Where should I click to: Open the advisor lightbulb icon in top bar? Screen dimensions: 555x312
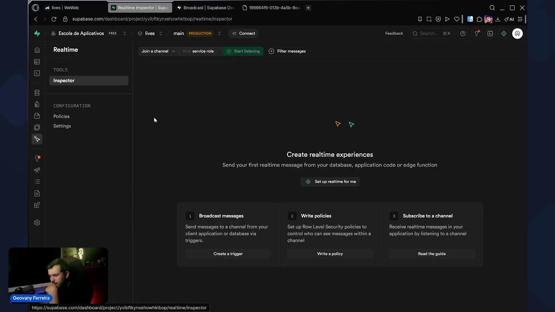click(x=477, y=33)
